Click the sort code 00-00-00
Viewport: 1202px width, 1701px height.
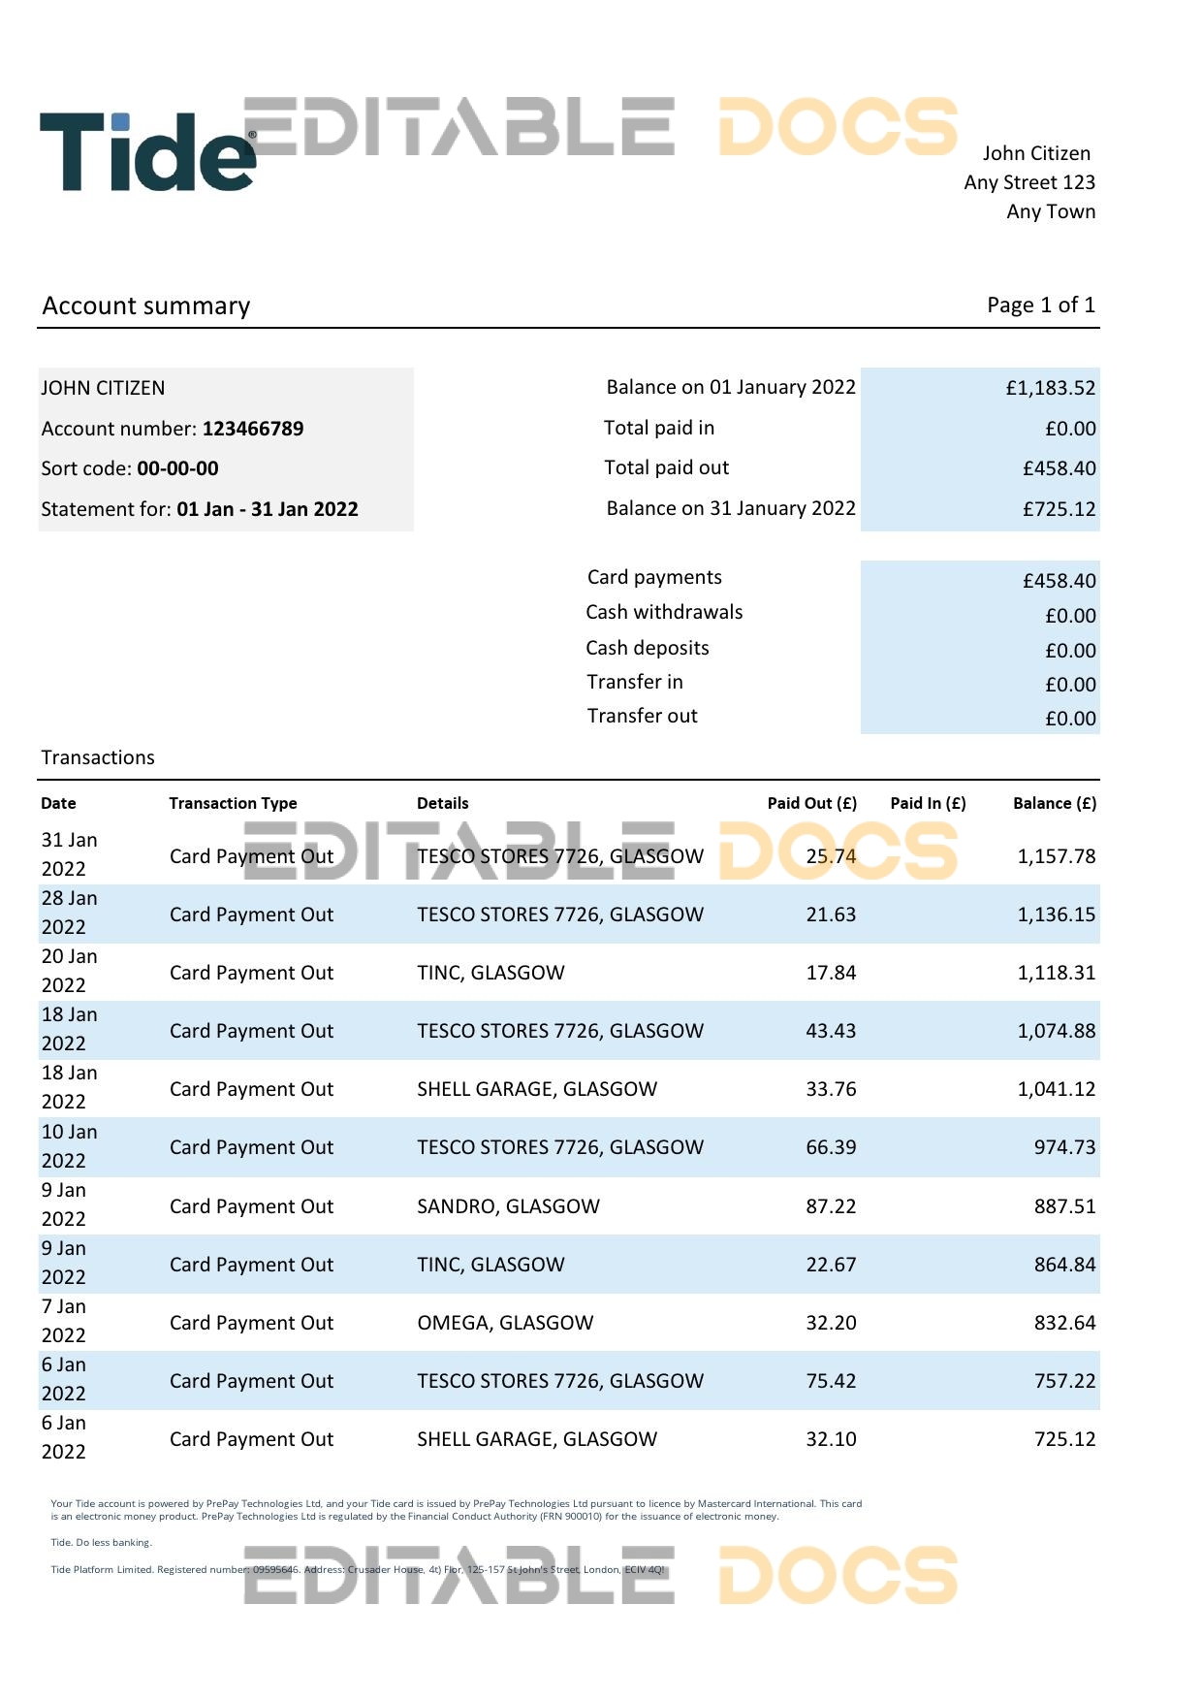click(x=177, y=468)
